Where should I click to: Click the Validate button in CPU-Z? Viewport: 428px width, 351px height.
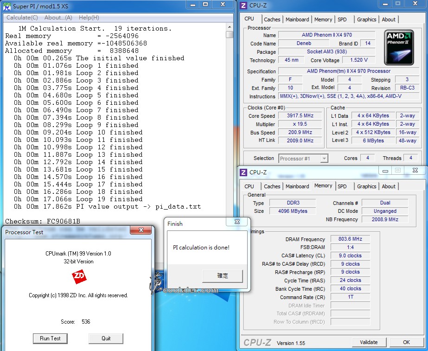[369, 342]
